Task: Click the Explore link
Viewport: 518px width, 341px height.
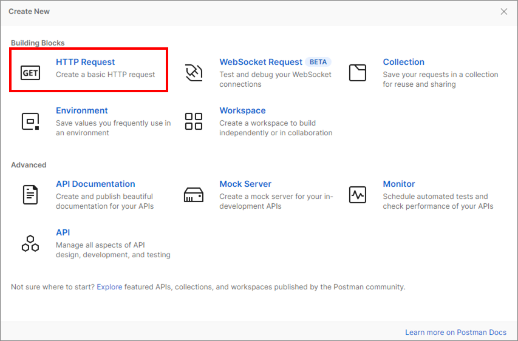Action: coord(109,287)
